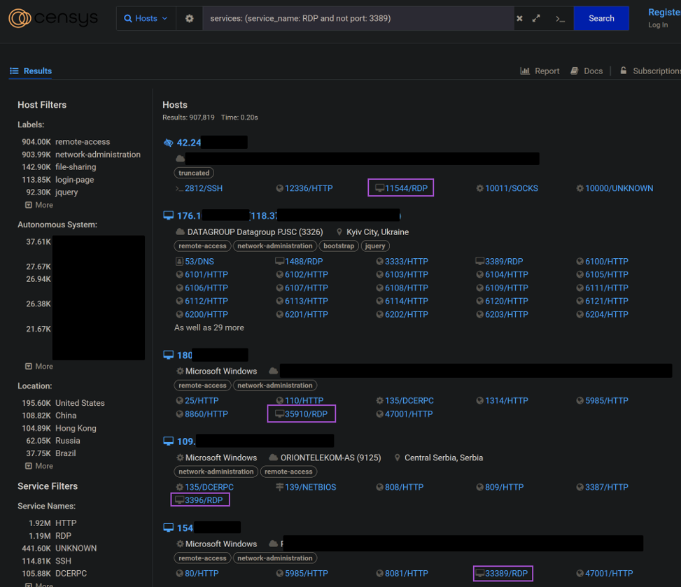Click the Log In link
Screen dimensions: 681x587
tap(657, 24)
